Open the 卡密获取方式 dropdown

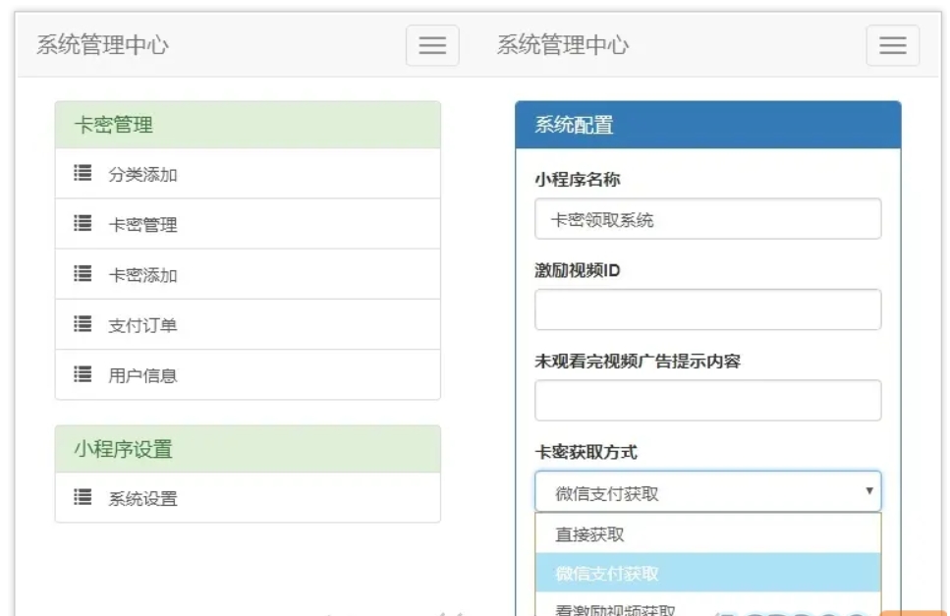pyautogui.click(x=707, y=492)
